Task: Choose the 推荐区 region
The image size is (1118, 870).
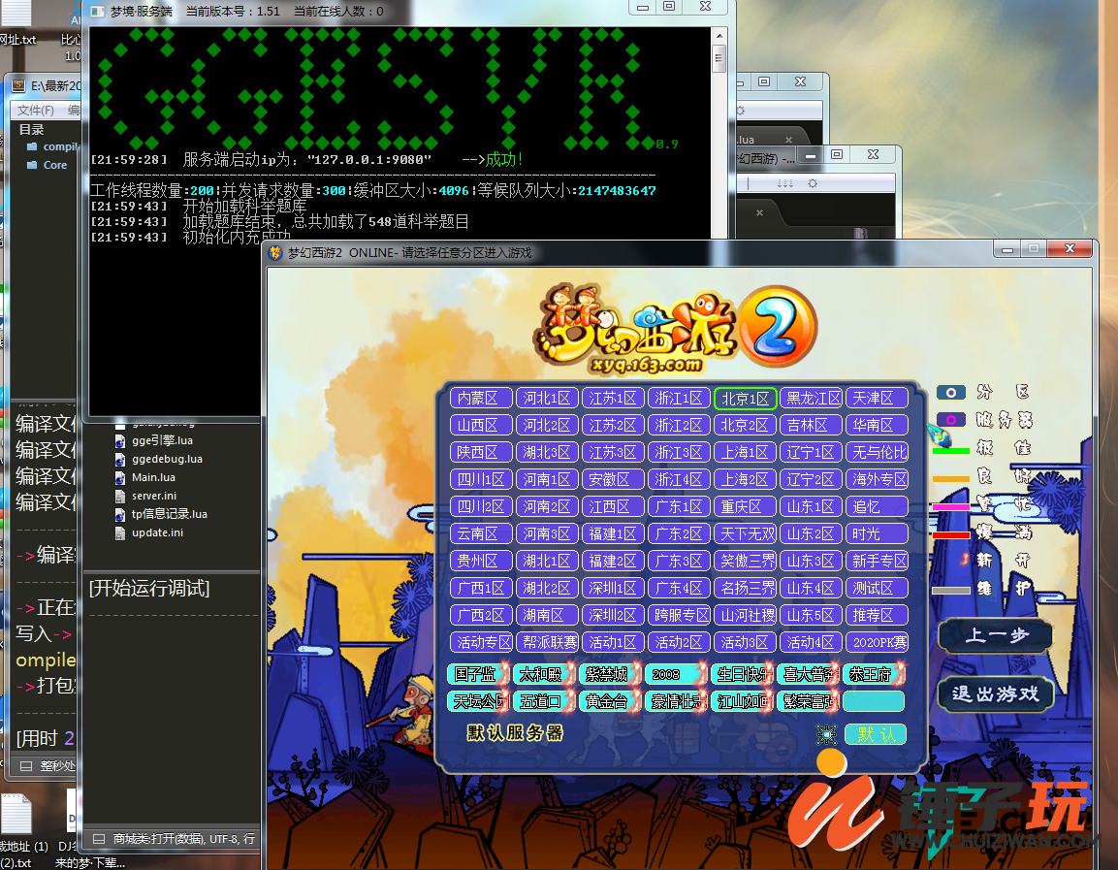Action: click(877, 615)
